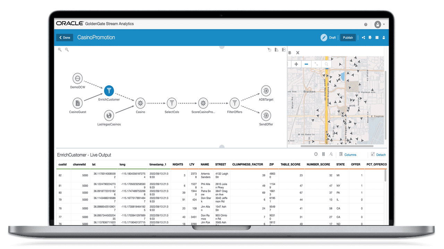Sort by the LTV column header
The width and height of the screenshot is (444, 249).
coord(192,164)
